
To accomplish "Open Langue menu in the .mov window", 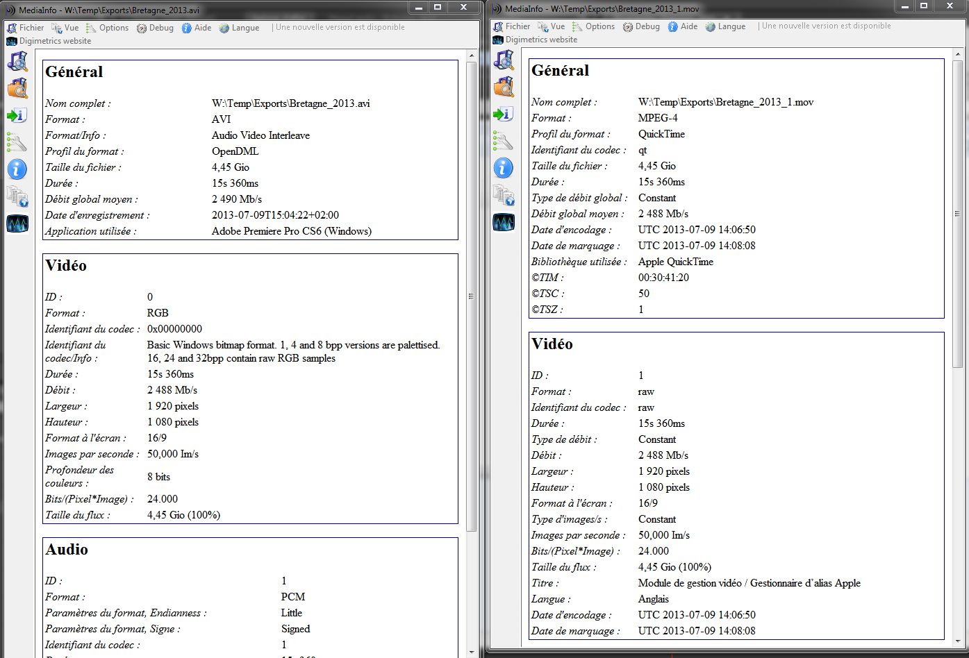I will click(725, 26).
